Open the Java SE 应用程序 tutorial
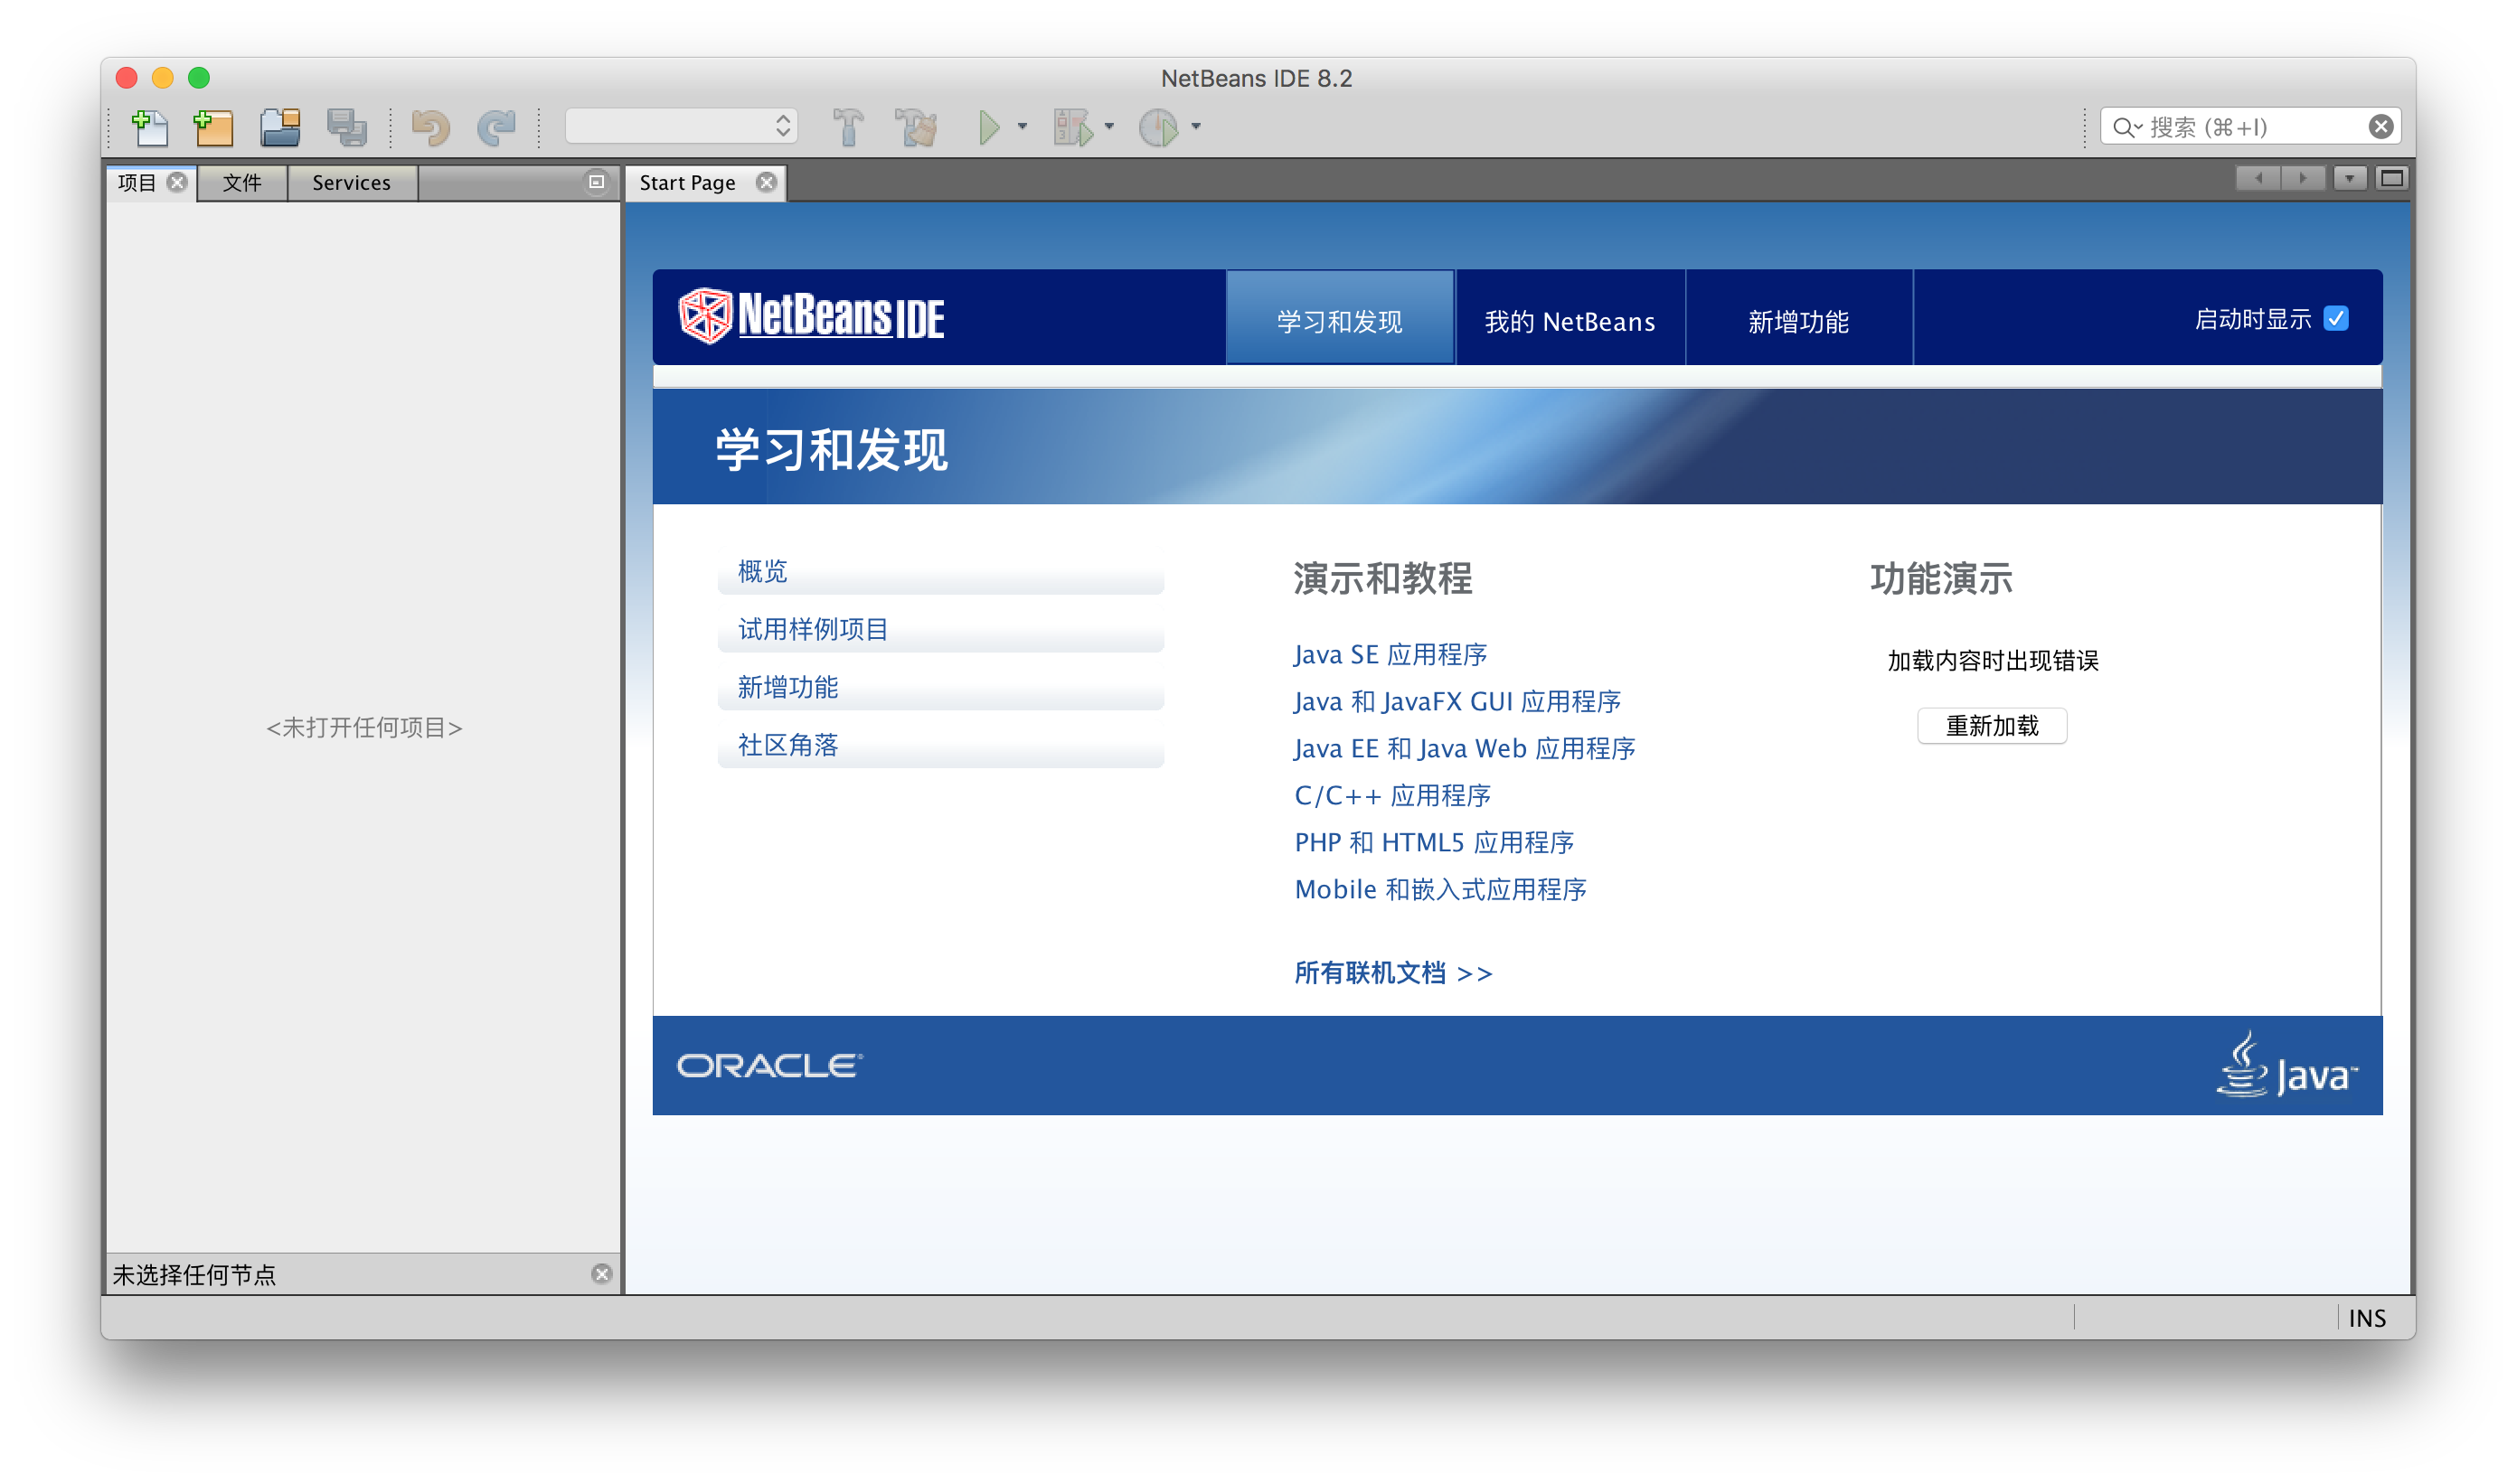2517x1484 pixels. (x=1390, y=655)
